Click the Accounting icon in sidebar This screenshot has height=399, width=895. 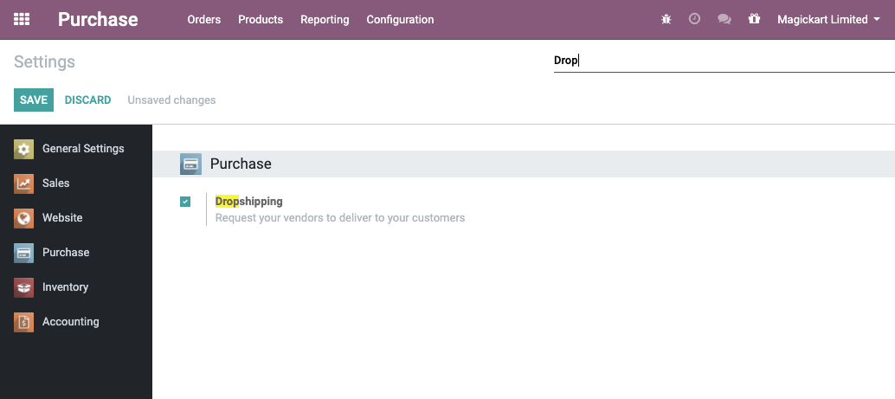23,322
